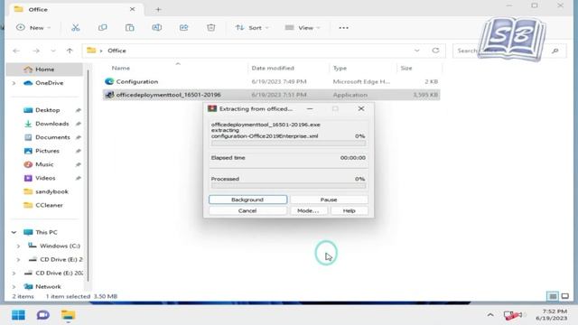The image size is (578, 325).
Task: Open Desktop quick access folder
Action: pos(47,110)
